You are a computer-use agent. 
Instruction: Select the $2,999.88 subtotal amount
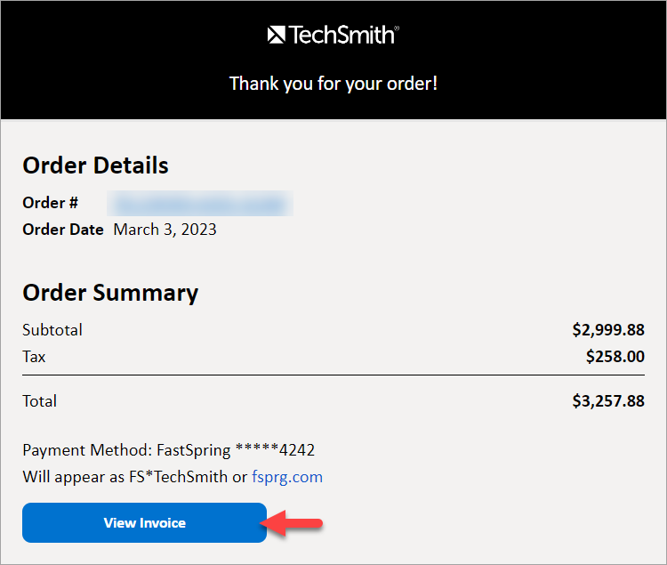point(608,330)
